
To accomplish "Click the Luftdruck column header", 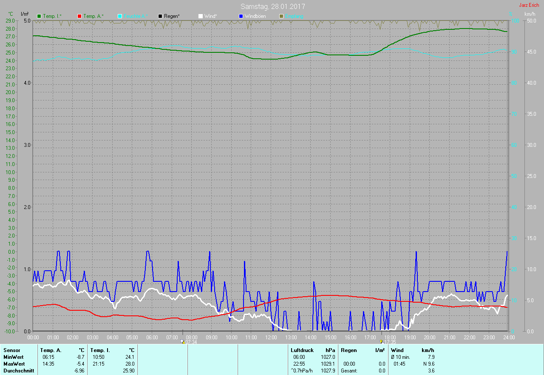I will 302,350.
